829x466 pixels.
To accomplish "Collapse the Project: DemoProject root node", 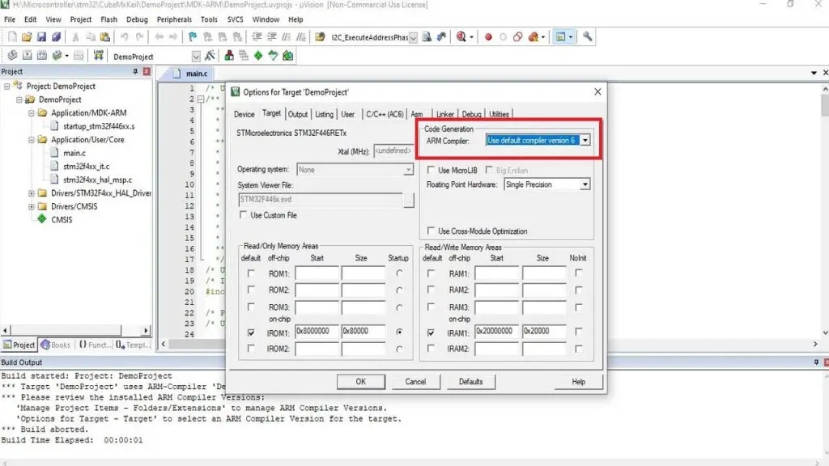I will [x=6, y=86].
